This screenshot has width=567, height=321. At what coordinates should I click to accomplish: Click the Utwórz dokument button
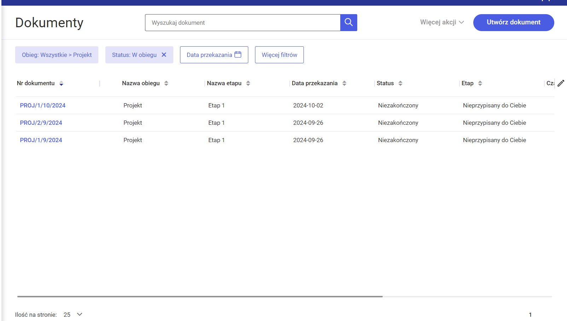(x=513, y=23)
